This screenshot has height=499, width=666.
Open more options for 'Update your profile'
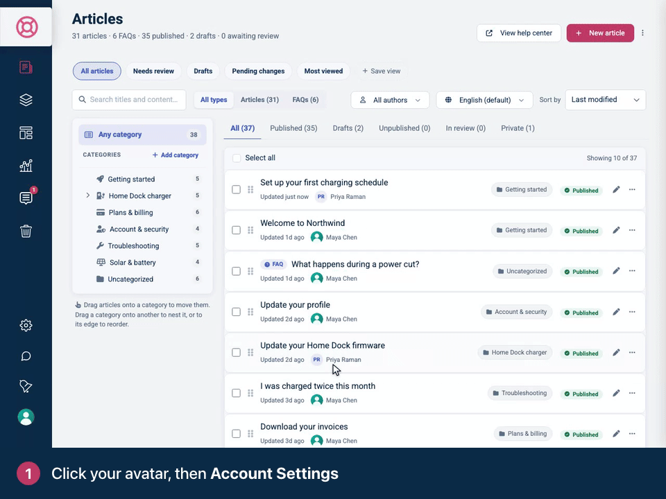point(632,312)
